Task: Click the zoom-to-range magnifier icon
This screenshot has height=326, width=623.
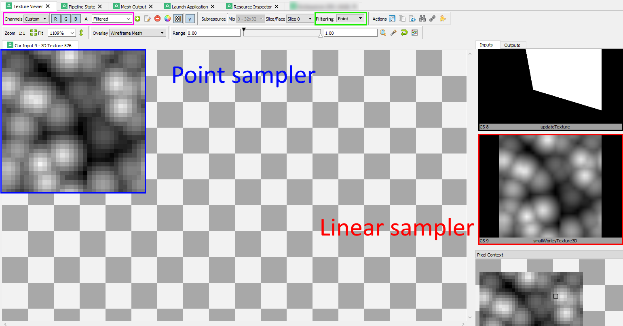Action: (x=383, y=33)
